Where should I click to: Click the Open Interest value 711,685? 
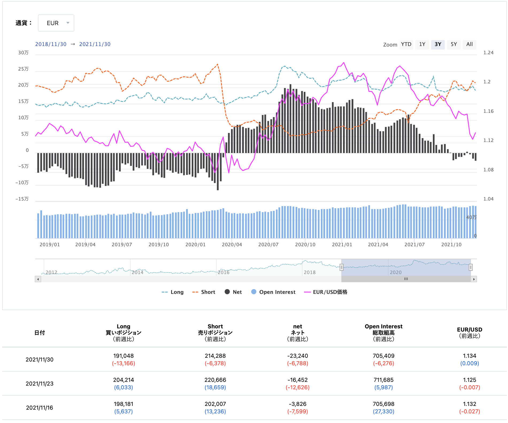click(384, 380)
